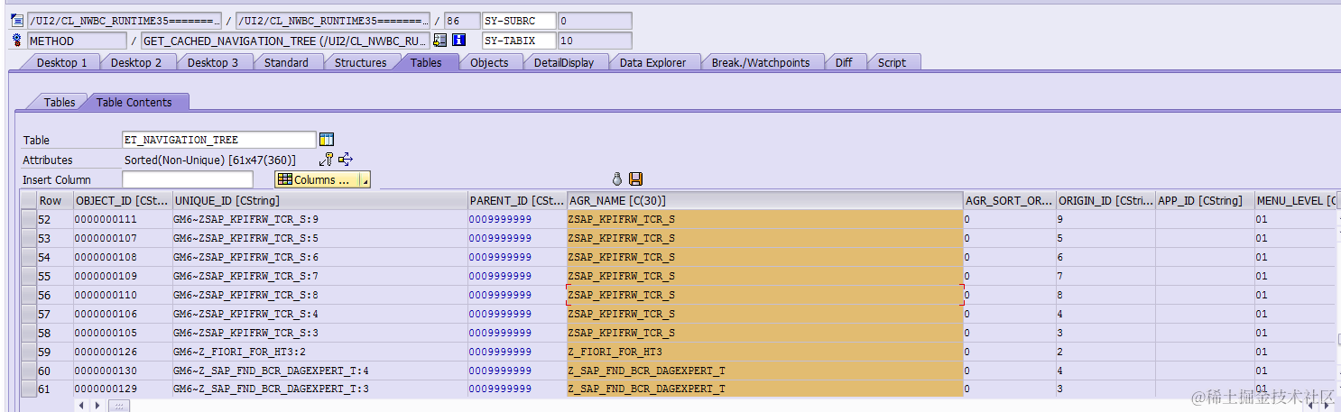Click OBJECT_ID cell 0000000105
Image resolution: width=1341 pixels, height=412 pixels.
click(122, 333)
